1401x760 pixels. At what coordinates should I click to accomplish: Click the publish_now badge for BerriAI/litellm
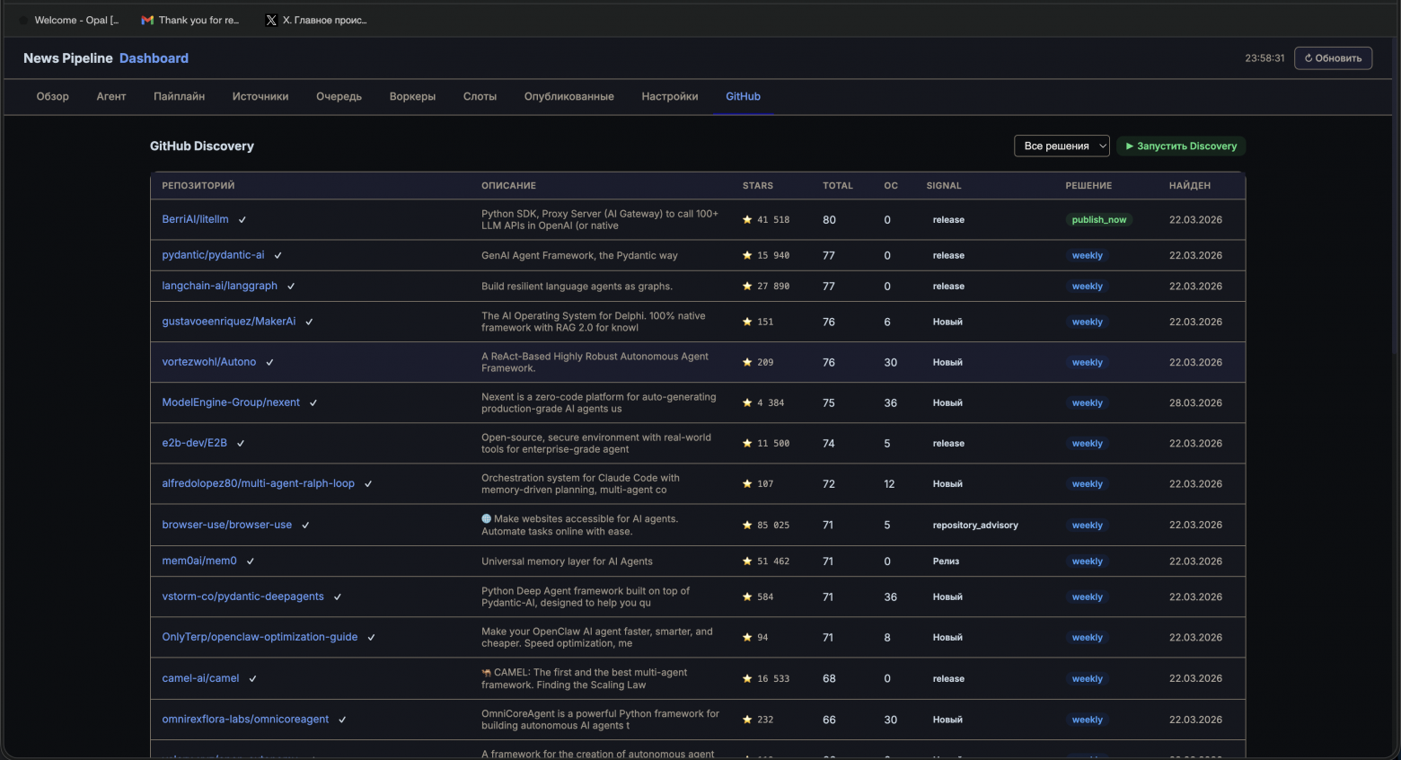coord(1098,219)
